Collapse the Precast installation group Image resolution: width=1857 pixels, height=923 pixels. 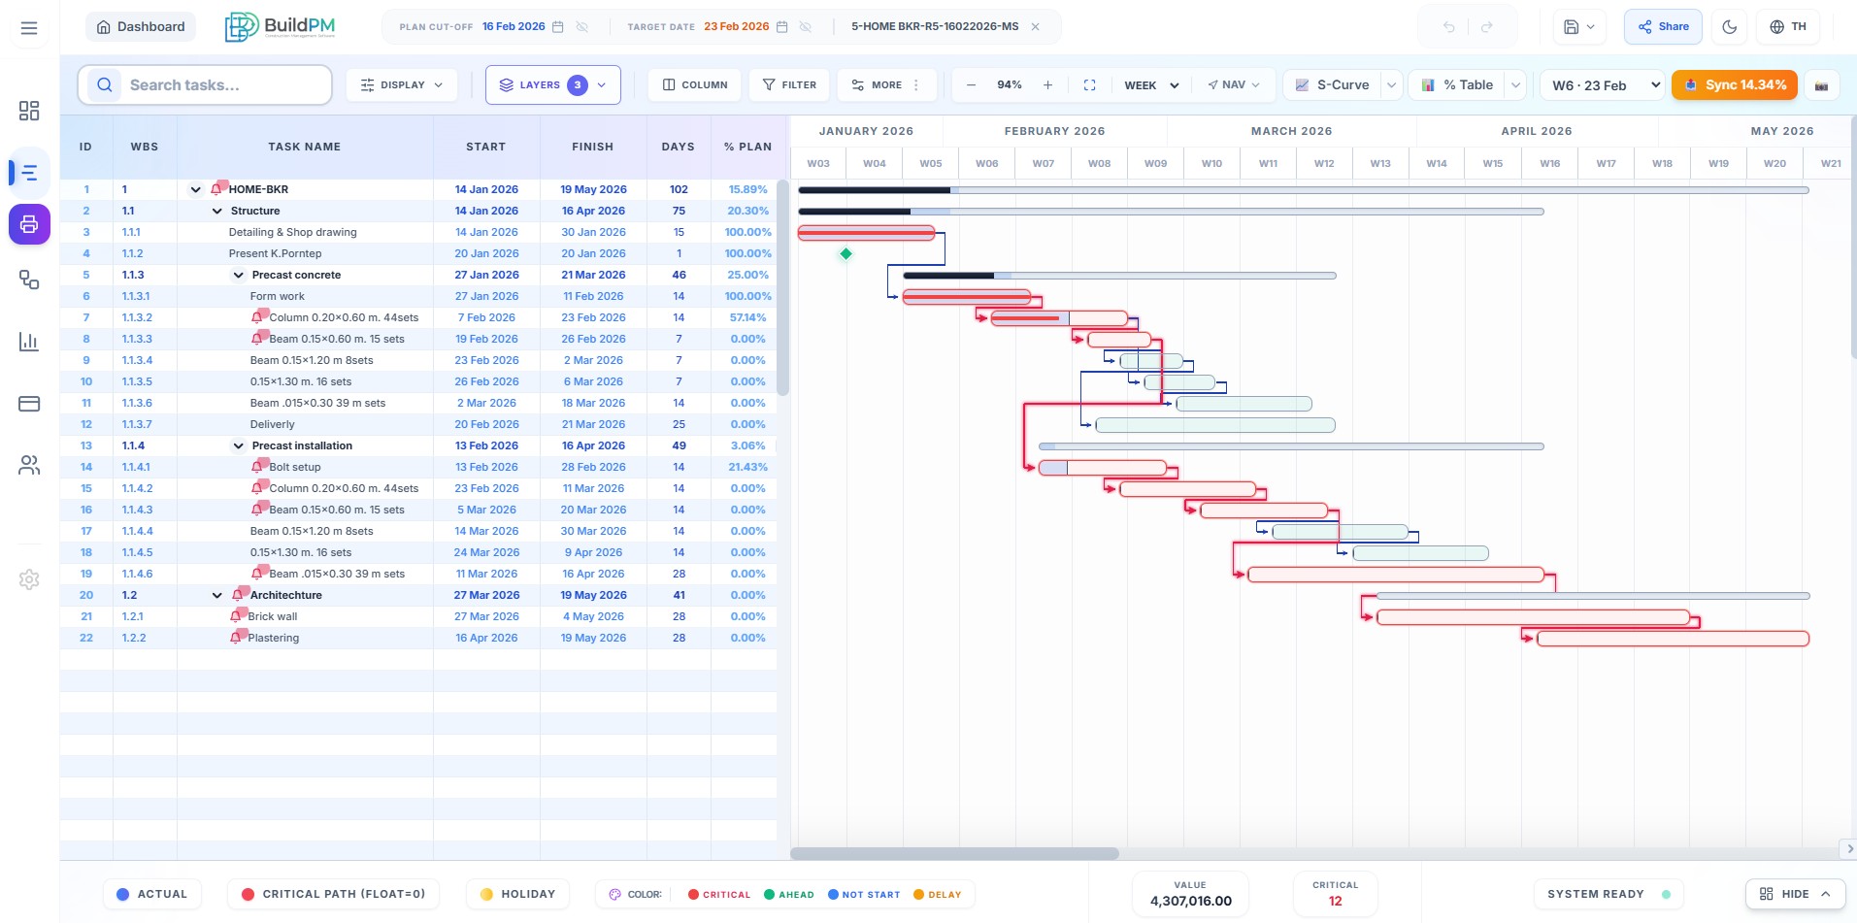[x=238, y=445]
